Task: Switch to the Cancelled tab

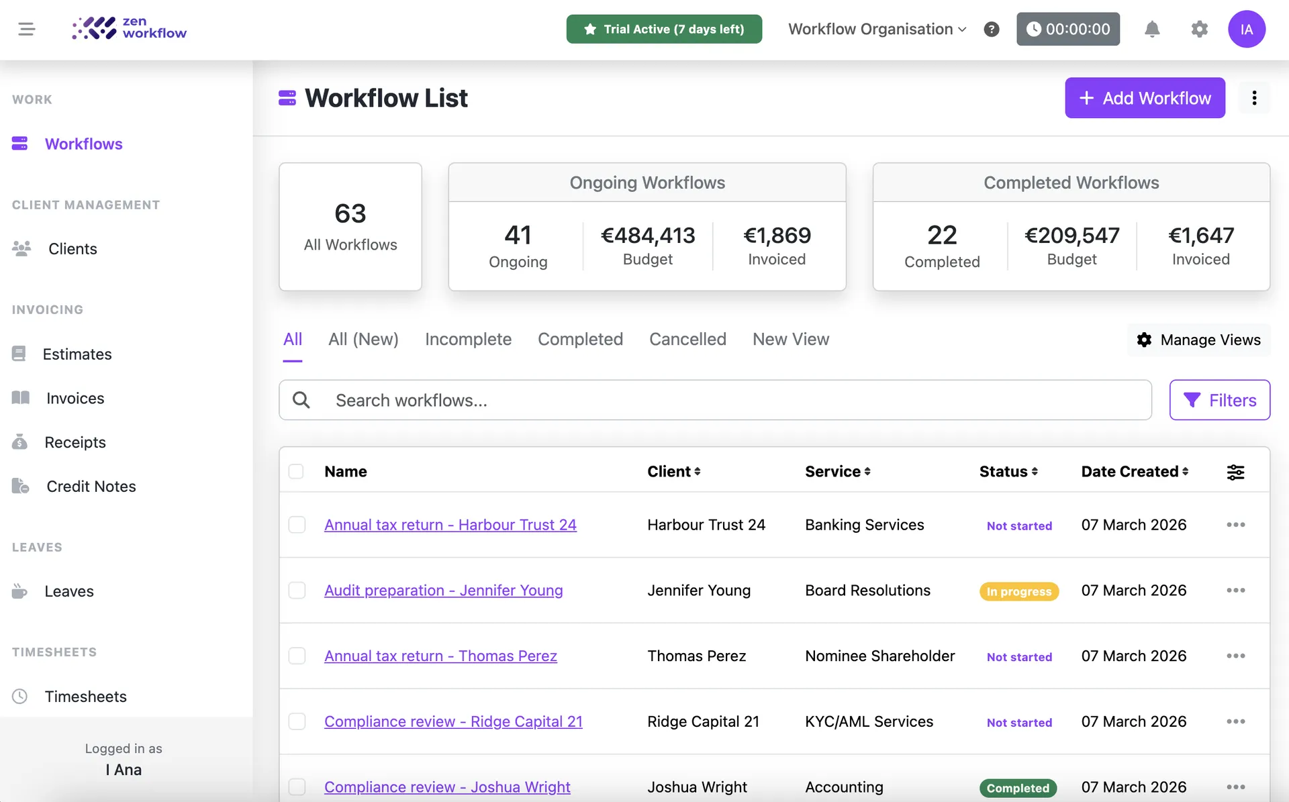Action: [687, 340]
